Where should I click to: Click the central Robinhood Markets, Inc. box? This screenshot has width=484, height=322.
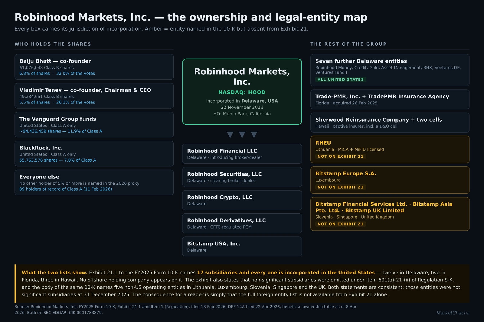tap(242, 92)
